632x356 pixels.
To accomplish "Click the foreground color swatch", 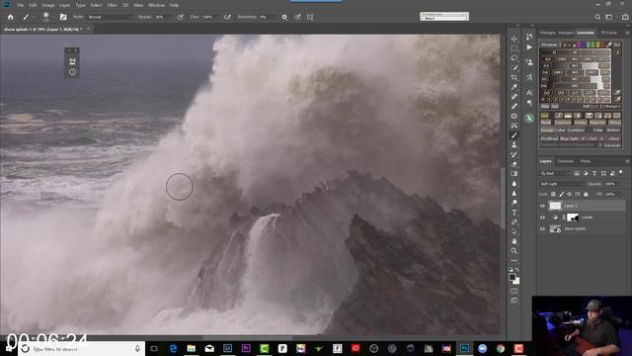I will click(x=513, y=277).
